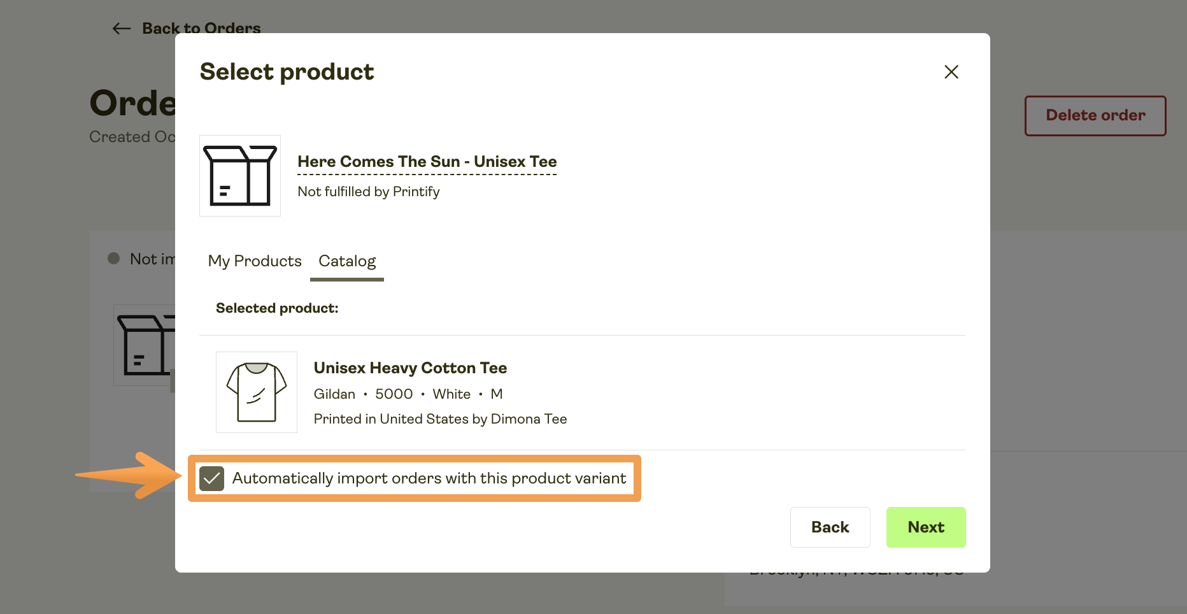The image size is (1187, 614).
Task: Switch to the My Products tab
Action: coord(255,261)
